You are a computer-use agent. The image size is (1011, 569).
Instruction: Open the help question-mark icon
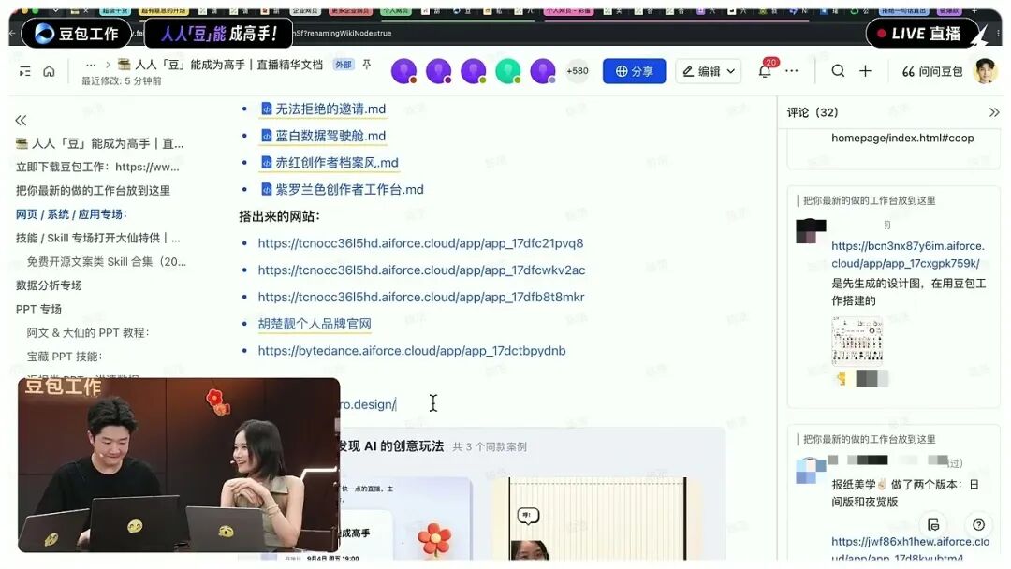point(979,524)
